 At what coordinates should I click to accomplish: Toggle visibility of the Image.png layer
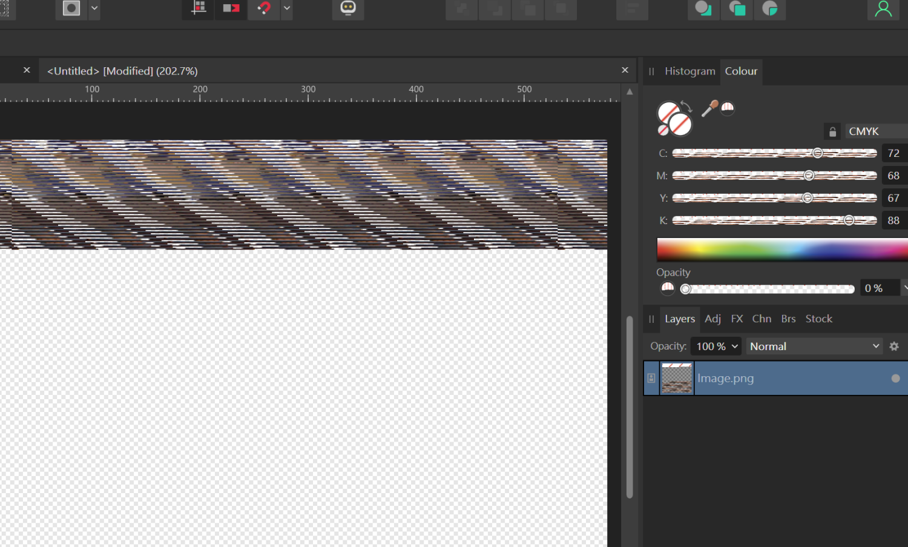point(895,377)
